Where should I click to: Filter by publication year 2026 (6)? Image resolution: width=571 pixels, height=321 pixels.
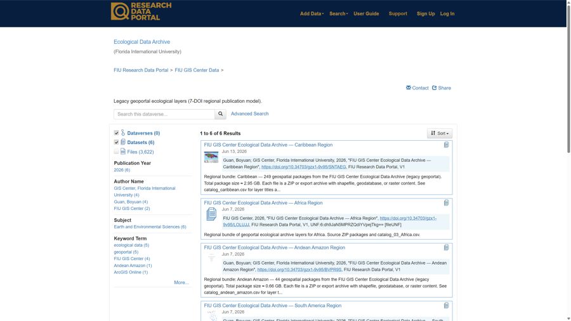pos(122,170)
